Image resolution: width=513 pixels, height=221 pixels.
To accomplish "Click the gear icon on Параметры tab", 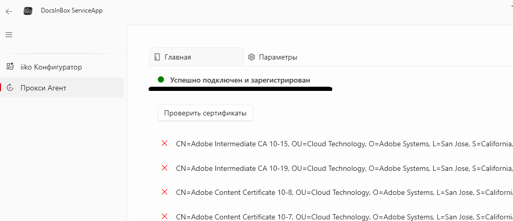I will (252, 57).
